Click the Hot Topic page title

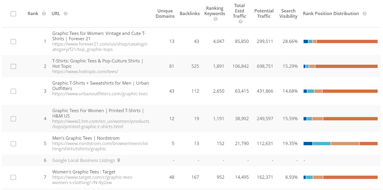(x=98, y=64)
